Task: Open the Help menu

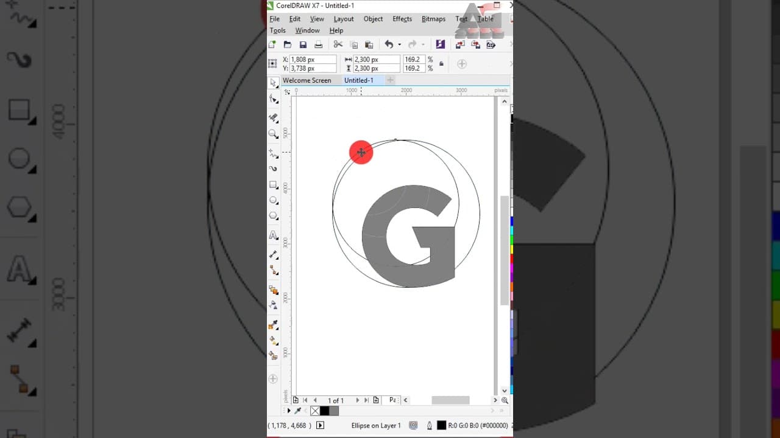Action: [x=336, y=30]
